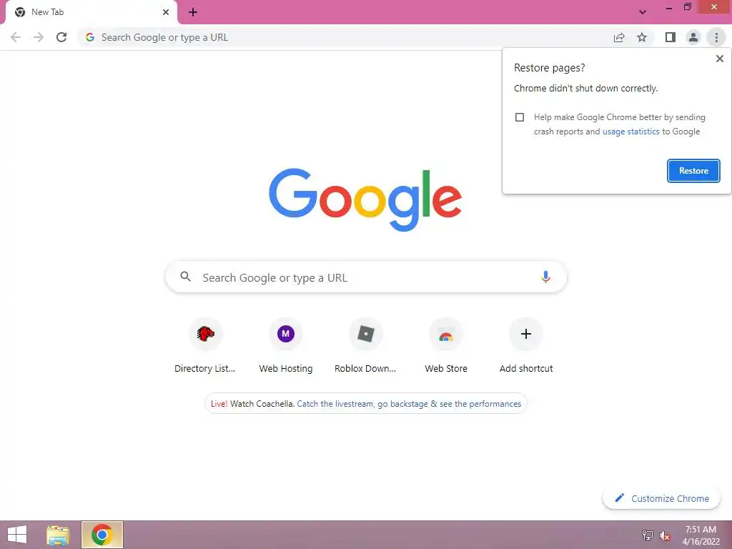
Task: Restore down the Chrome window
Action: [687, 7]
